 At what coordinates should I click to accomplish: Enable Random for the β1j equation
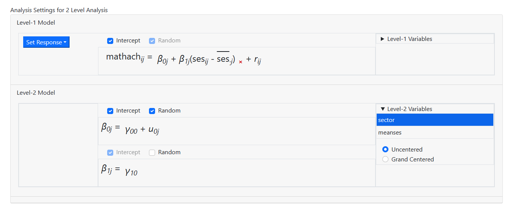[152, 153]
